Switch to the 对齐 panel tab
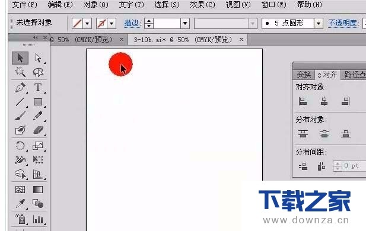 tap(327, 75)
